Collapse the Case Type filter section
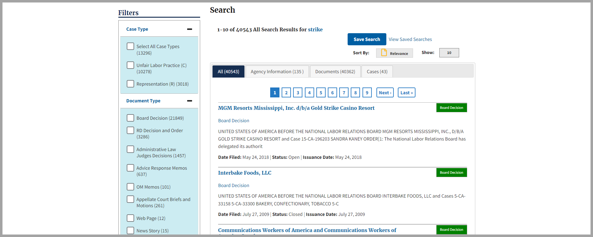 [190, 29]
